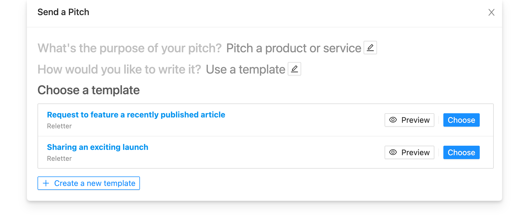Click the pencil icon next to Use a template
529x217 pixels.
[294, 69]
